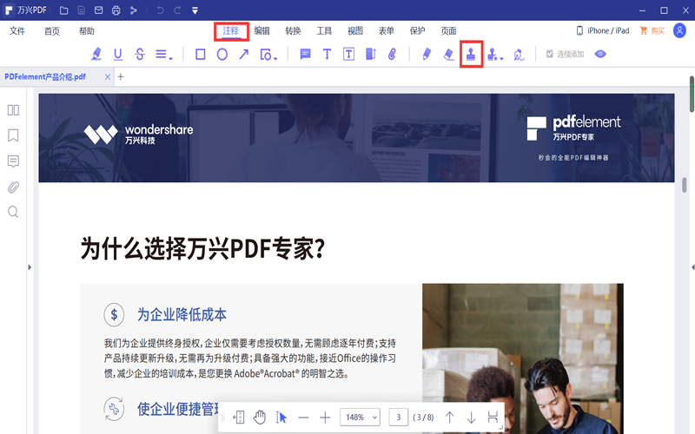This screenshot has height=434, width=695.
Task: Open the 148% zoom dropdown
Action: (x=361, y=418)
